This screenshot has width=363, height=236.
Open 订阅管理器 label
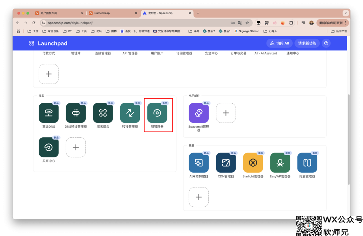(x=184, y=53)
